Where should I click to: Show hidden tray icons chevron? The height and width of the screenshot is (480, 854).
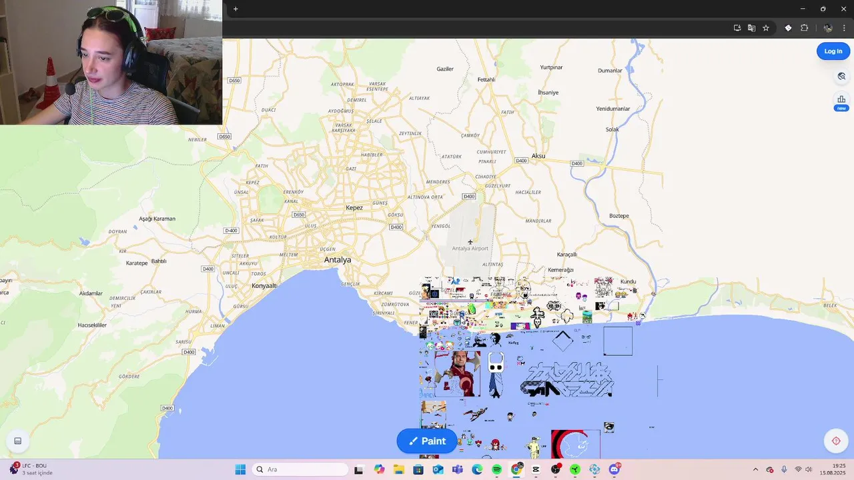[755, 469]
